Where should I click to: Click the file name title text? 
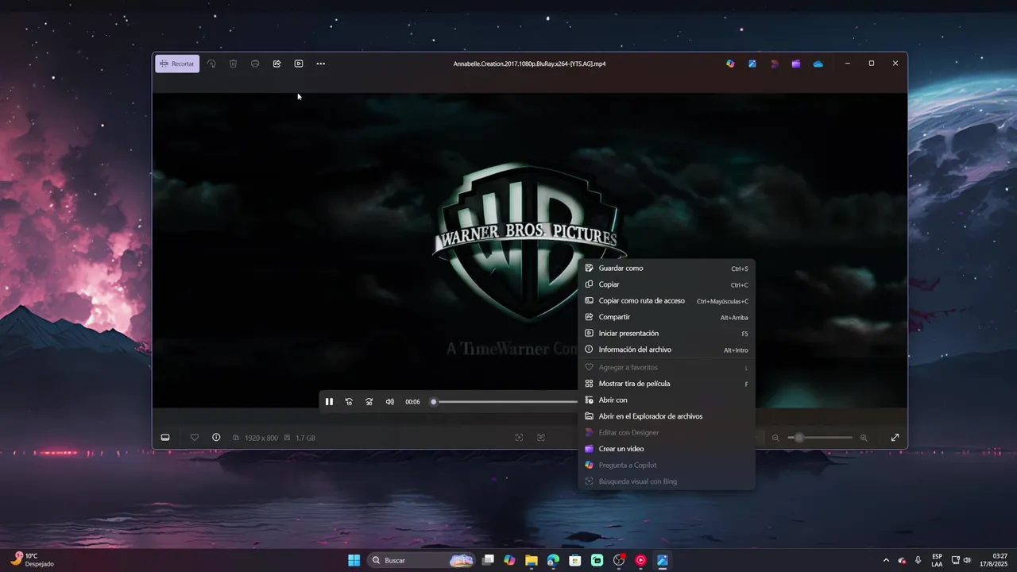[529, 64]
